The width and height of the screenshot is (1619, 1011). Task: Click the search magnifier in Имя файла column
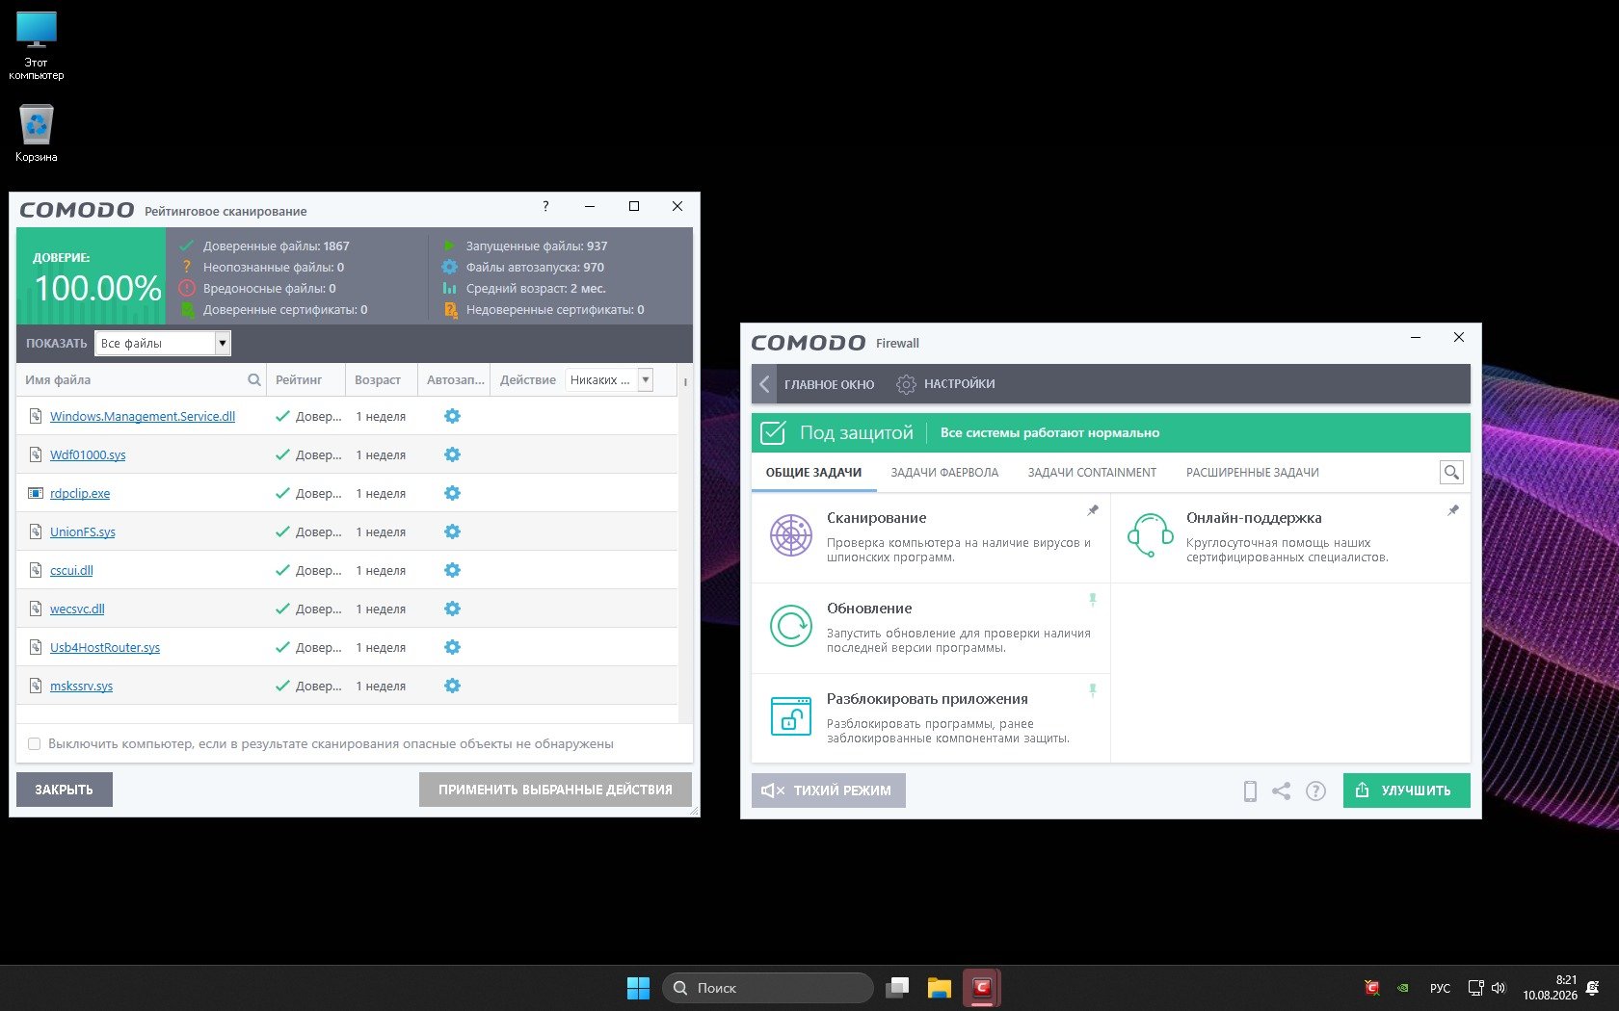point(254,379)
